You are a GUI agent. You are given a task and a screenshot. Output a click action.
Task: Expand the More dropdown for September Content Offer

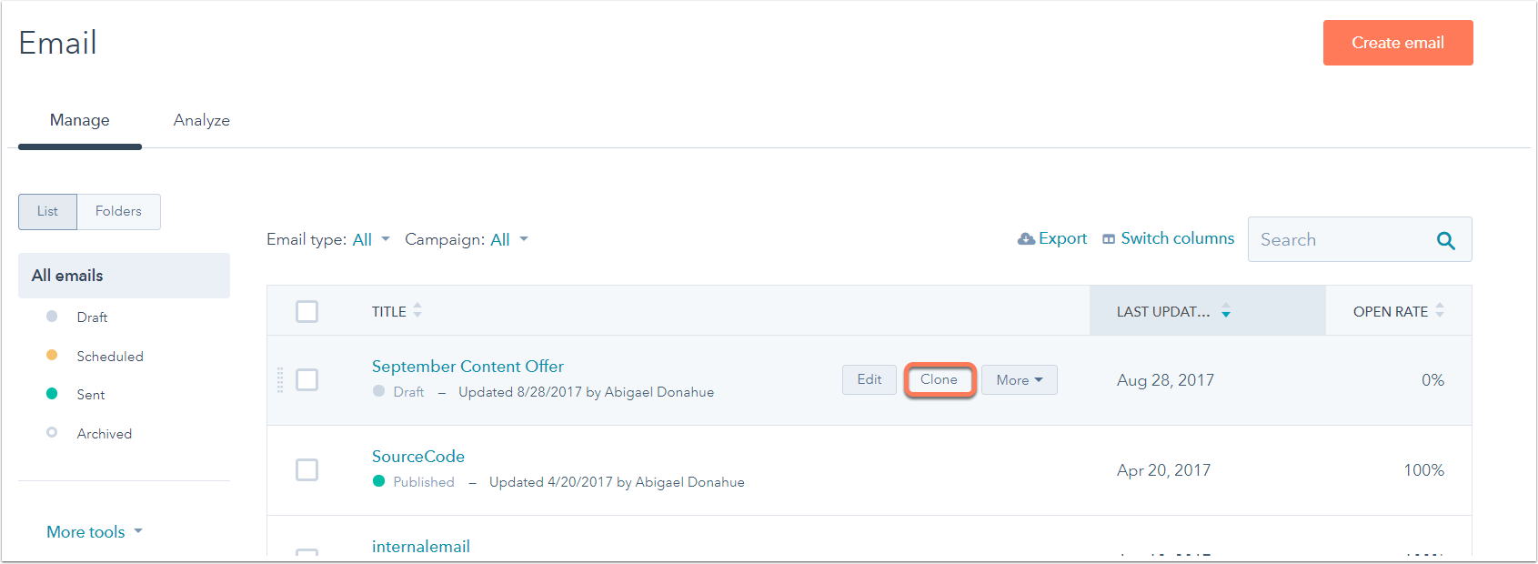[x=1020, y=380]
